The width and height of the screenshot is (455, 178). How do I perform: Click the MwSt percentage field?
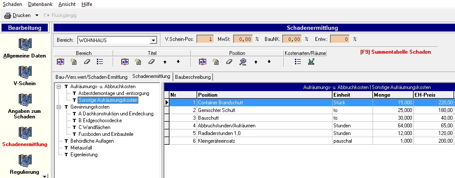pos(243,39)
